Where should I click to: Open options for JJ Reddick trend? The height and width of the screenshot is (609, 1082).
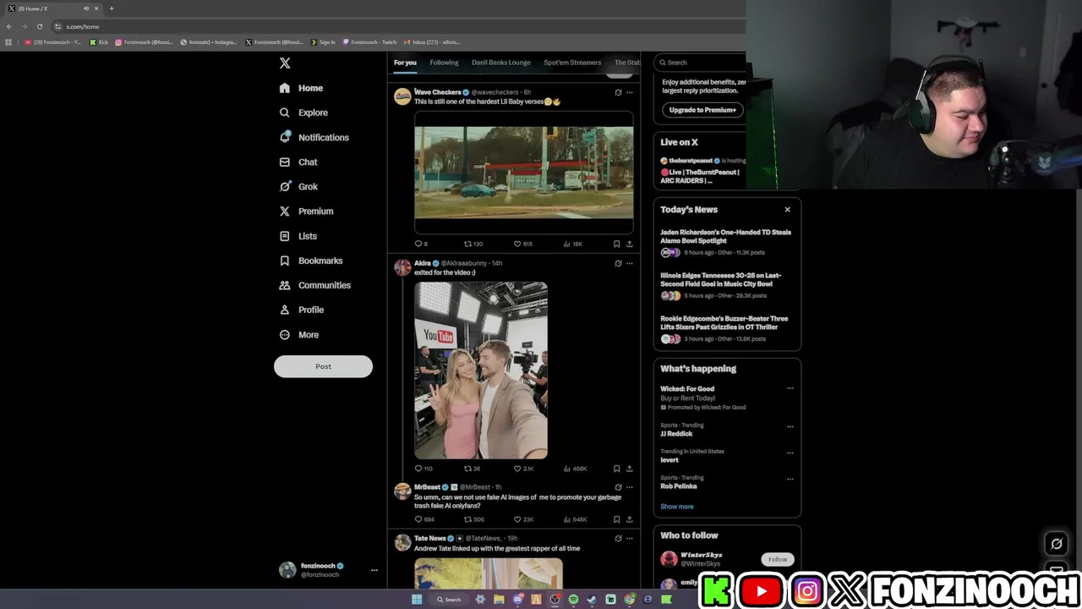tap(790, 426)
